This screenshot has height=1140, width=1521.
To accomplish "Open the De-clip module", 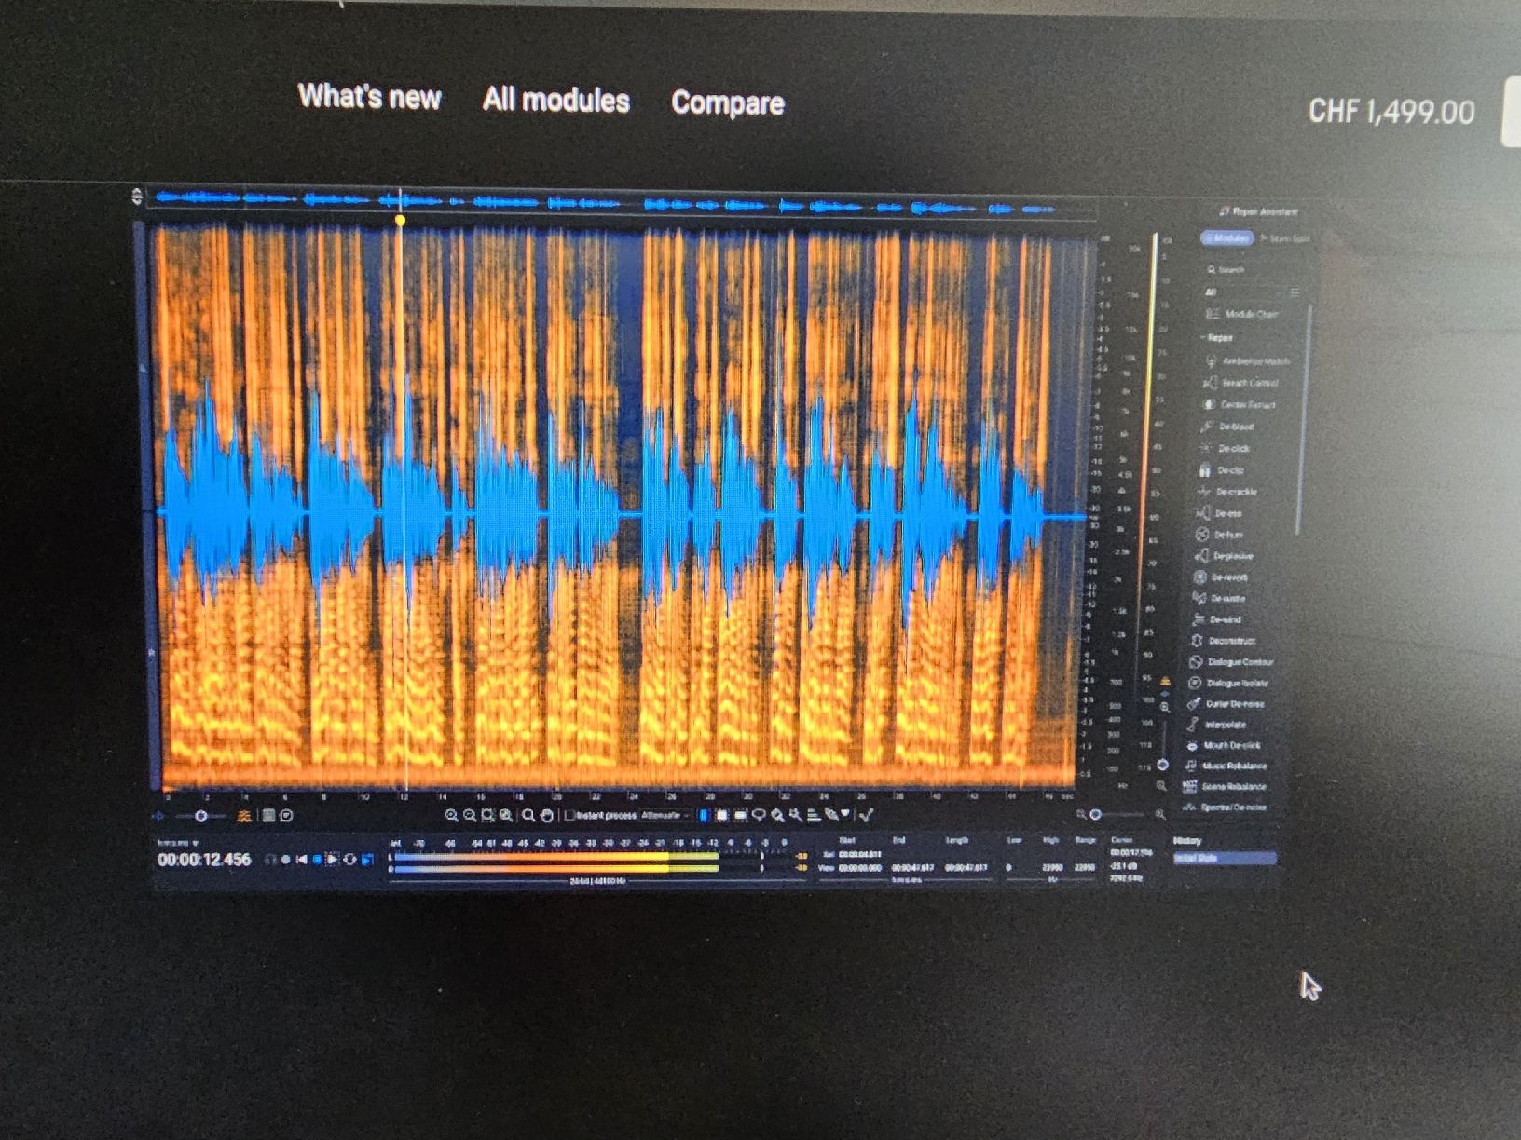I will [x=1222, y=470].
